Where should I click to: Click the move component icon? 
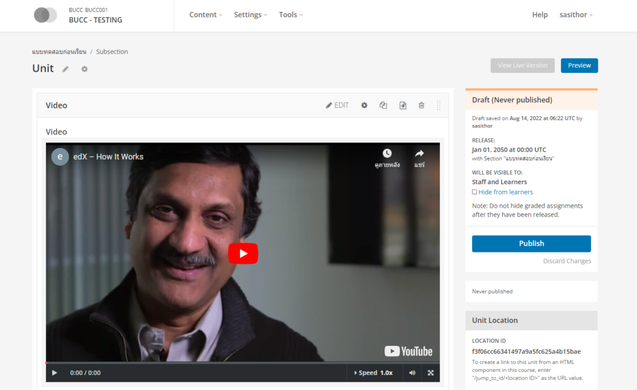click(402, 105)
